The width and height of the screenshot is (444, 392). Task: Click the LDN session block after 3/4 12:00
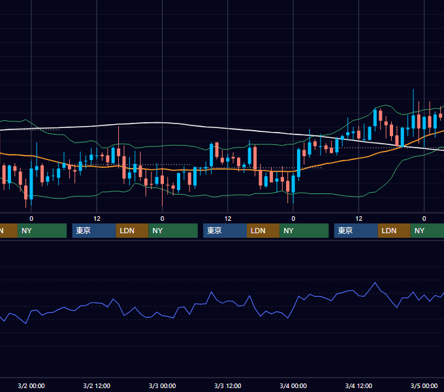click(x=394, y=231)
